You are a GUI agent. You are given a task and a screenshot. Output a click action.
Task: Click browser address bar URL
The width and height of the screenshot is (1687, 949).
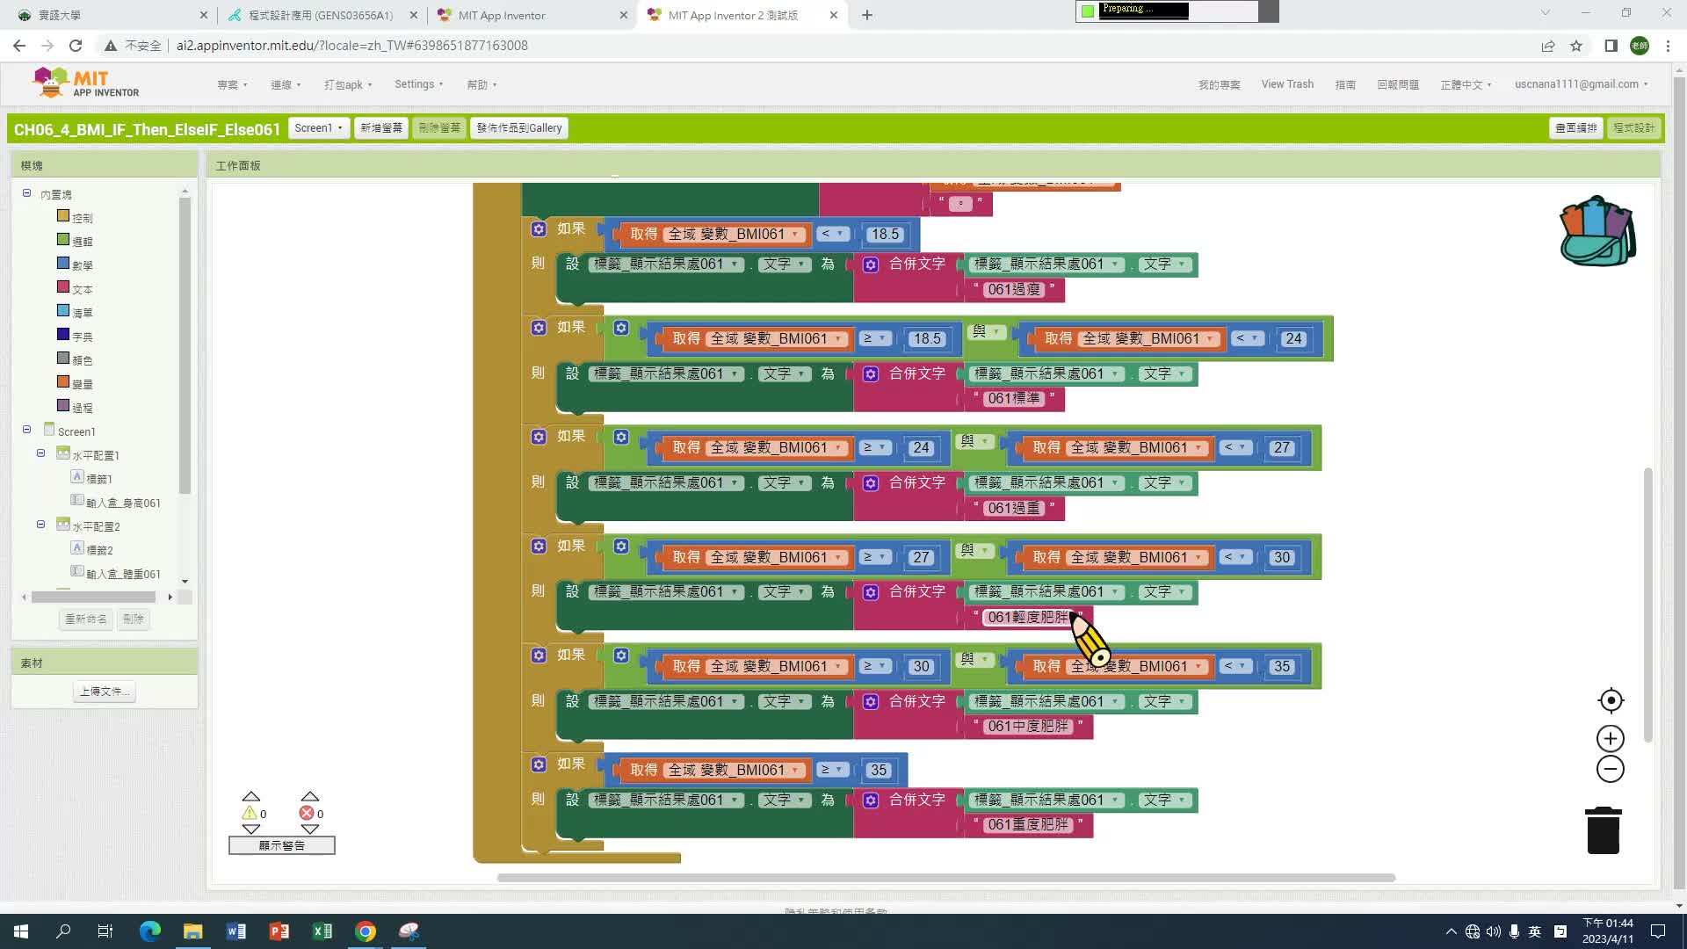pos(351,46)
